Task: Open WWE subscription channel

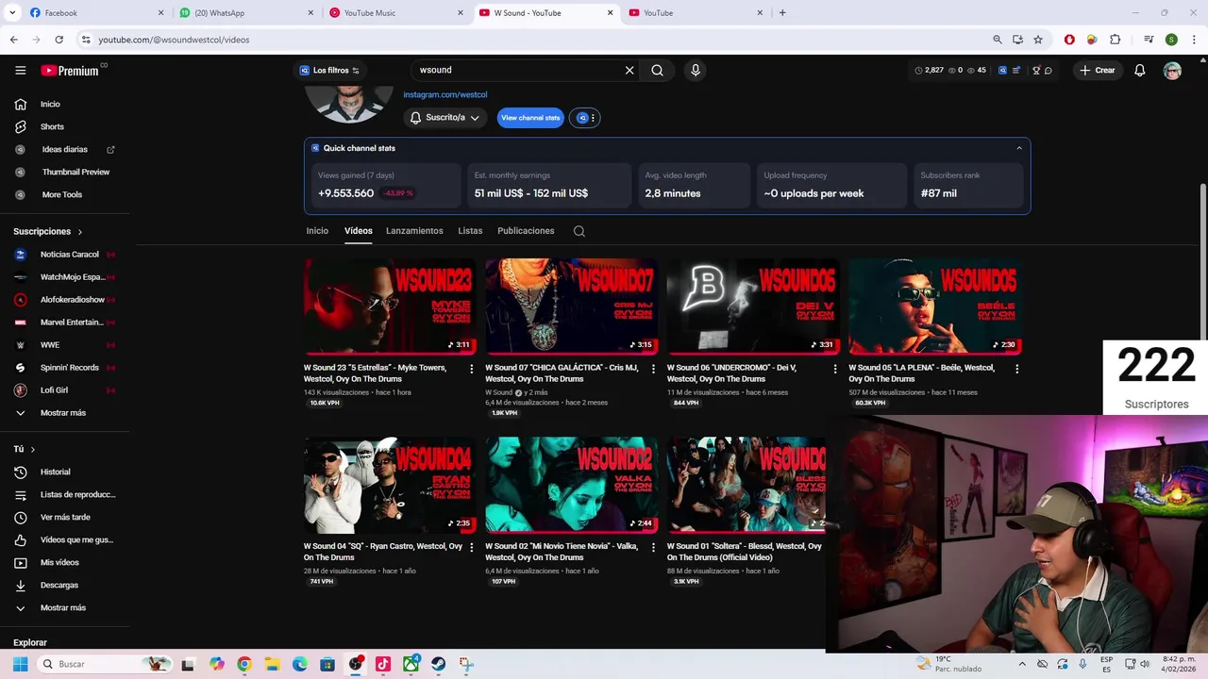Action: pyautogui.click(x=64, y=344)
